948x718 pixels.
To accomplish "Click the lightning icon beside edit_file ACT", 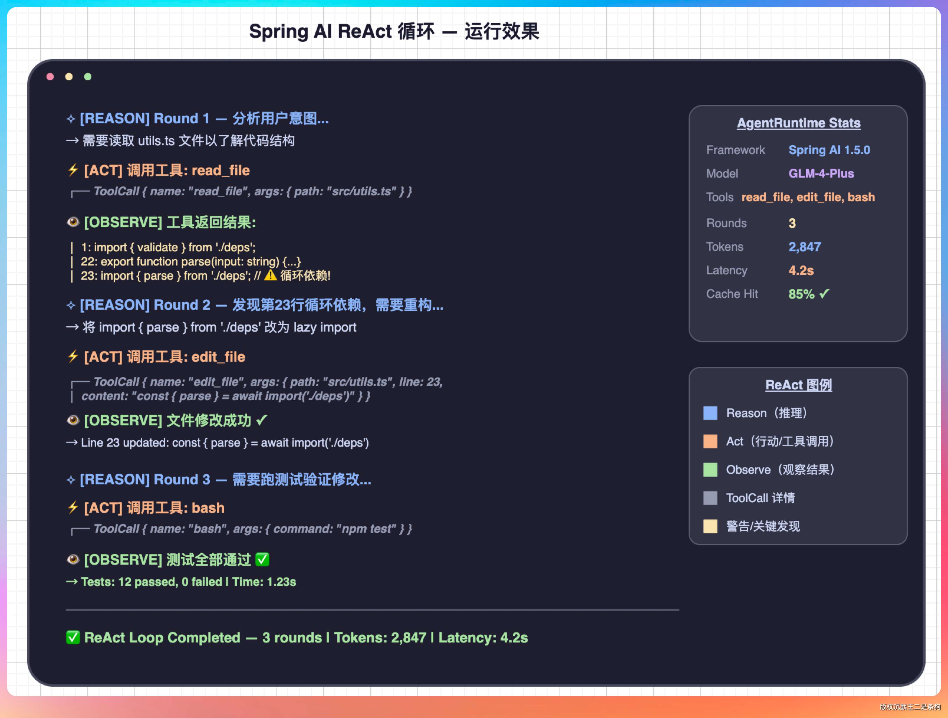I will click(x=73, y=356).
